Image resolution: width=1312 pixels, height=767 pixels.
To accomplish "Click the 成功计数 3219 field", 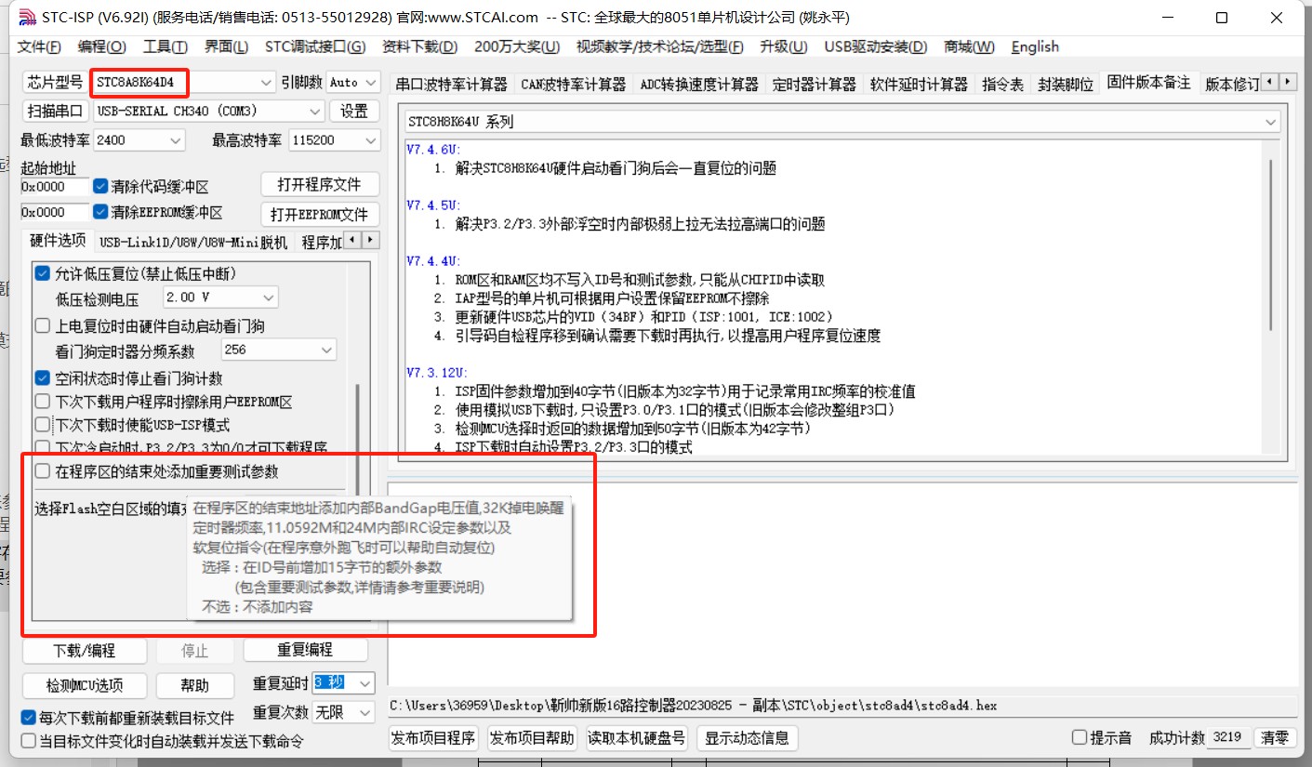I will coord(1228,737).
